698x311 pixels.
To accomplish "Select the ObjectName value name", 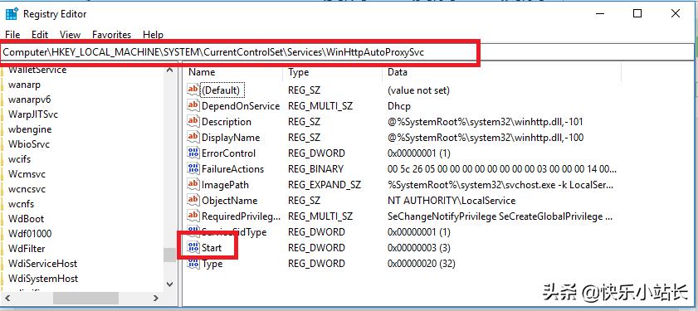I will 230,201.
